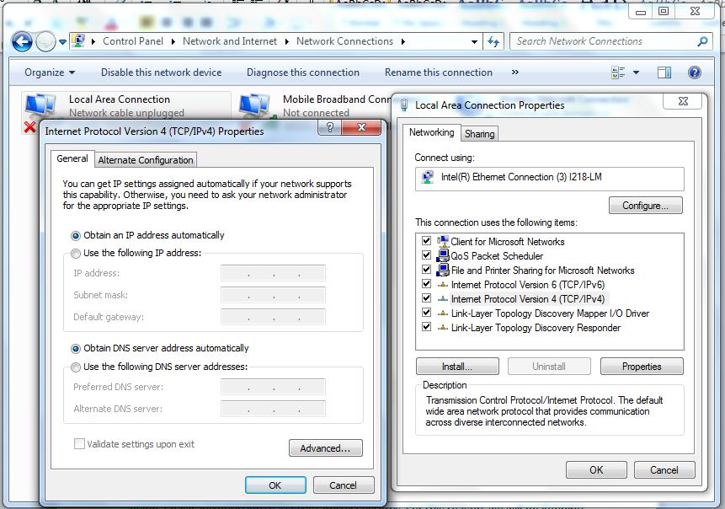Click the QoS Packet Scheduler icon
Viewport: 725px width, 509px height.
pos(442,255)
